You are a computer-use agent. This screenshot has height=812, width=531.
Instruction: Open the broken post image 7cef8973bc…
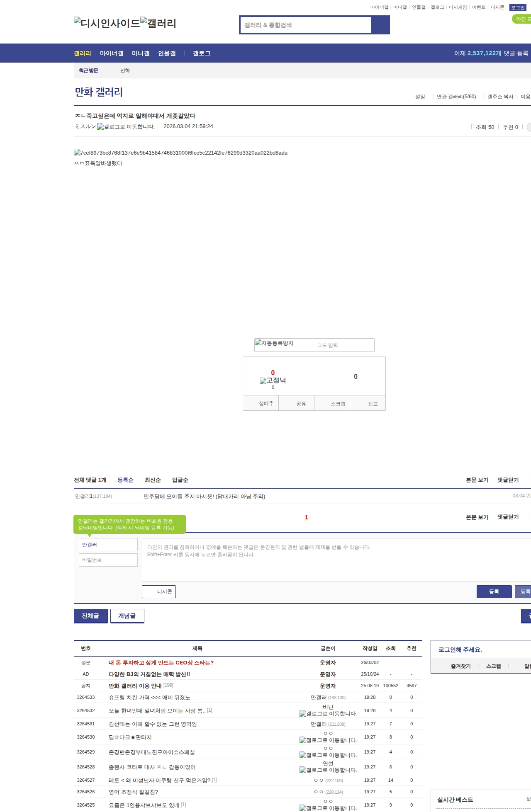coord(180,153)
